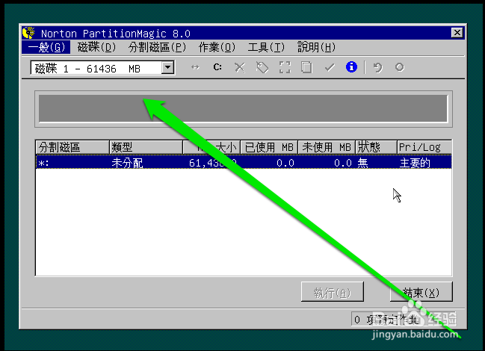This screenshot has height=351, width=485.
Task: Click the *: partition name cell
Action: point(43,163)
